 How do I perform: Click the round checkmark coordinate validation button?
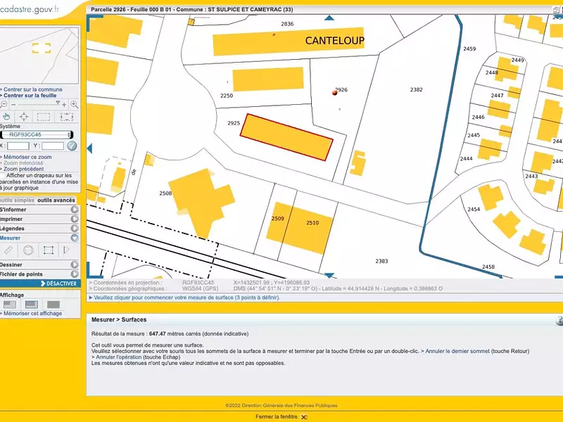72,146
